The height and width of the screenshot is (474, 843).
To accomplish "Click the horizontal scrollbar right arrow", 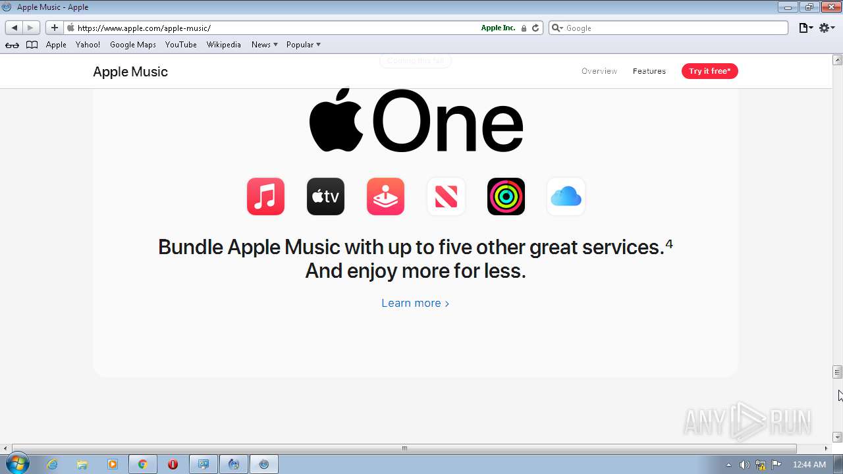I will pyautogui.click(x=827, y=448).
